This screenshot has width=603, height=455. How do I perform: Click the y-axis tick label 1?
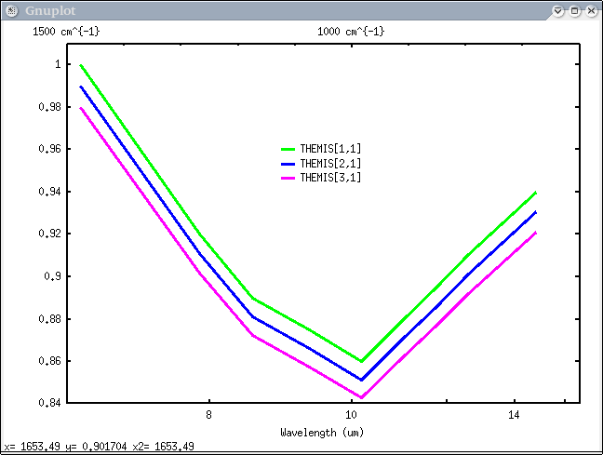point(58,64)
